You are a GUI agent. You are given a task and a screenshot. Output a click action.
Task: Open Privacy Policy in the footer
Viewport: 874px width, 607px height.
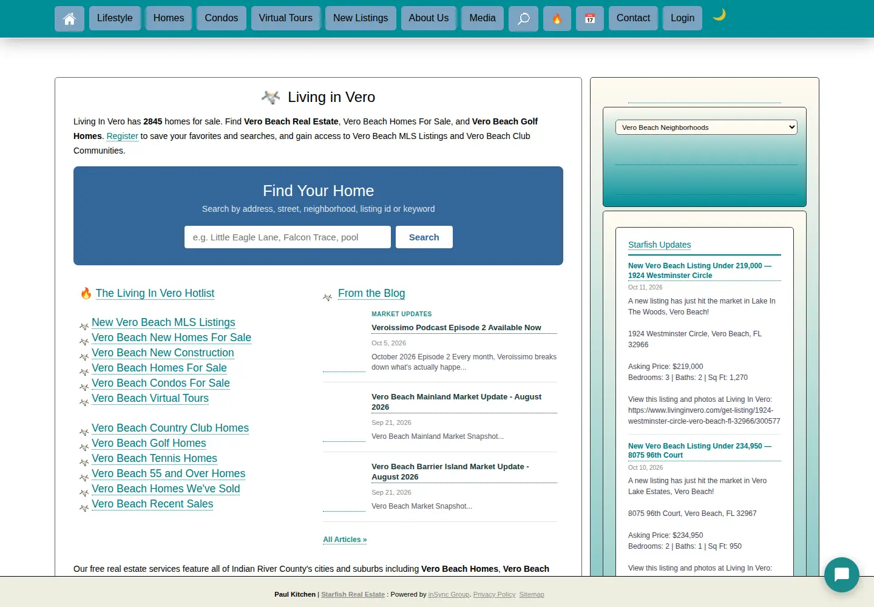pyautogui.click(x=494, y=594)
